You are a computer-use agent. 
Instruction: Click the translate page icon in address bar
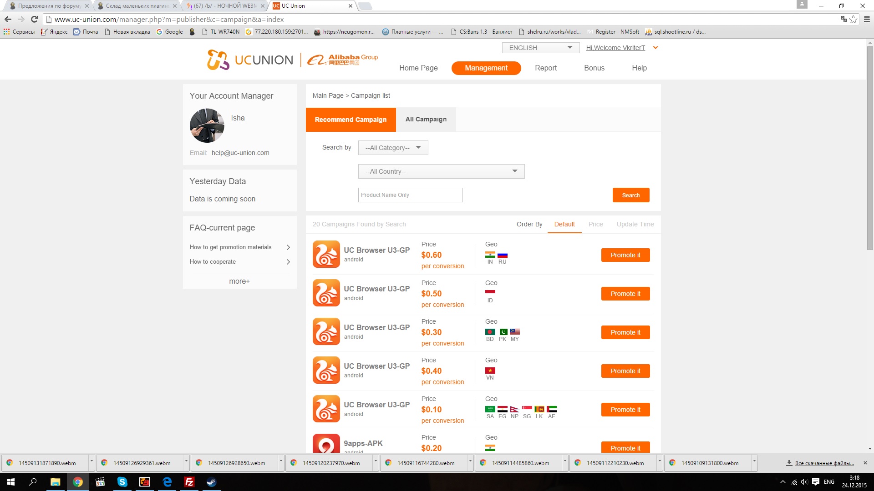(844, 19)
